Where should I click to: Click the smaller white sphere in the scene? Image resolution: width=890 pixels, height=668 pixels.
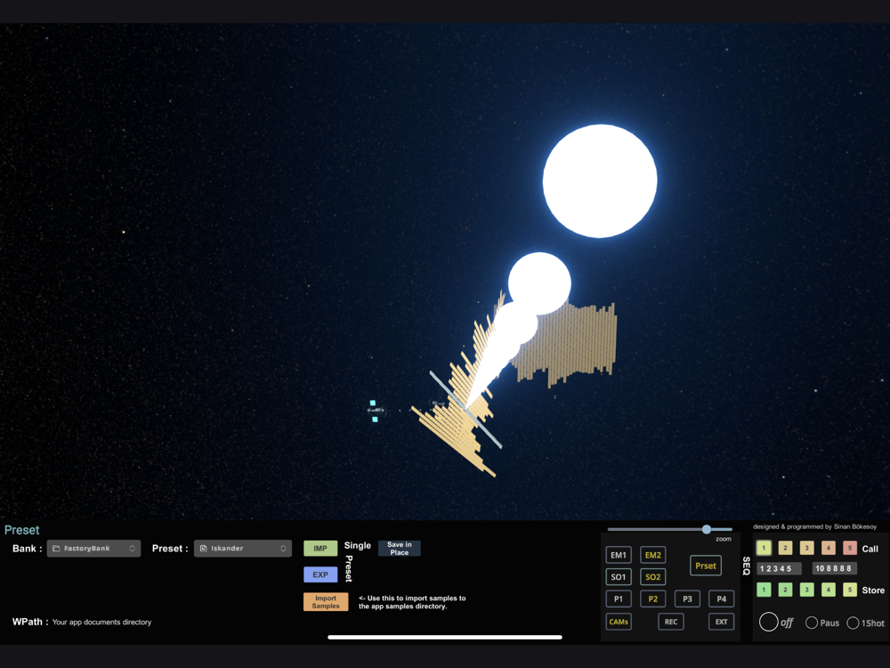539,283
